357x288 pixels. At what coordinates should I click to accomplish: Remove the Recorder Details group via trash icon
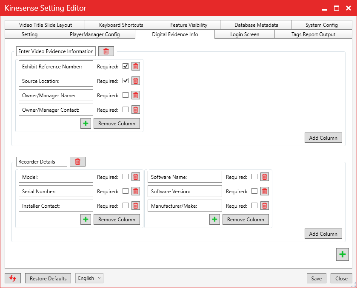tap(77, 162)
